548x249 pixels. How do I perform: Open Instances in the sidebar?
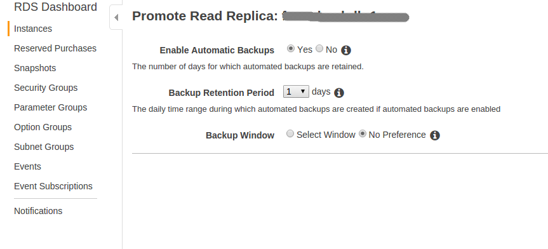pyautogui.click(x=33, y=29)
